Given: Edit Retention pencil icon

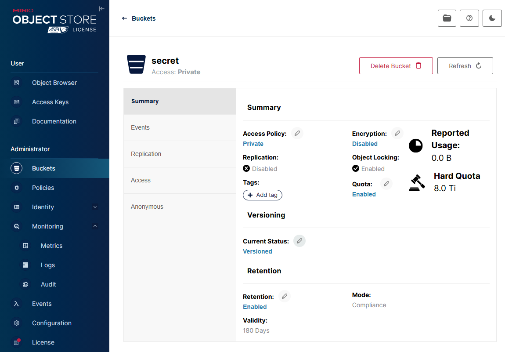Looking at the screenshot, I should point(285,296).
